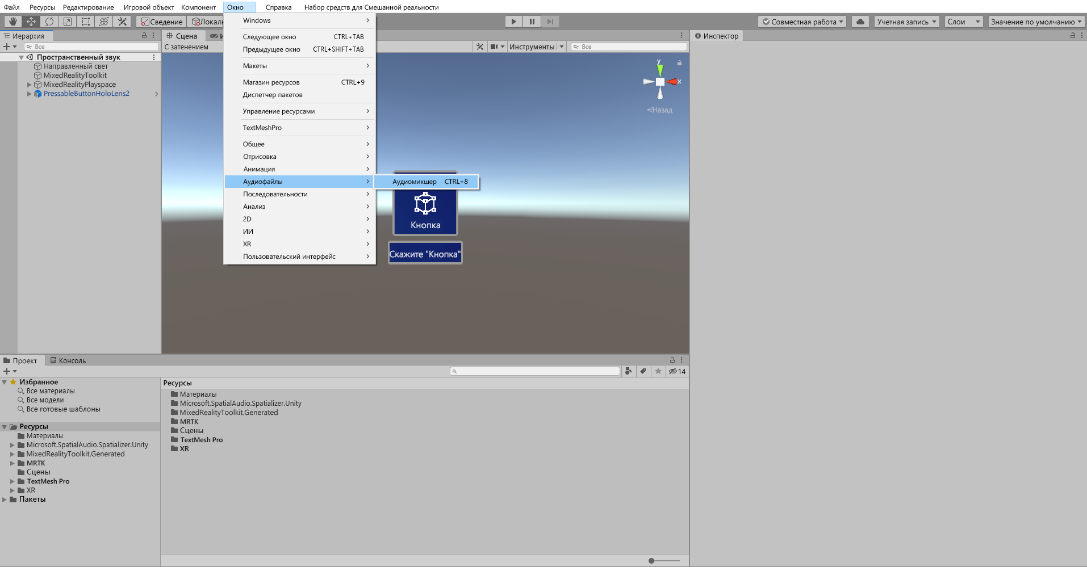Activate the Rotate tool

click(x=49, y=21)
